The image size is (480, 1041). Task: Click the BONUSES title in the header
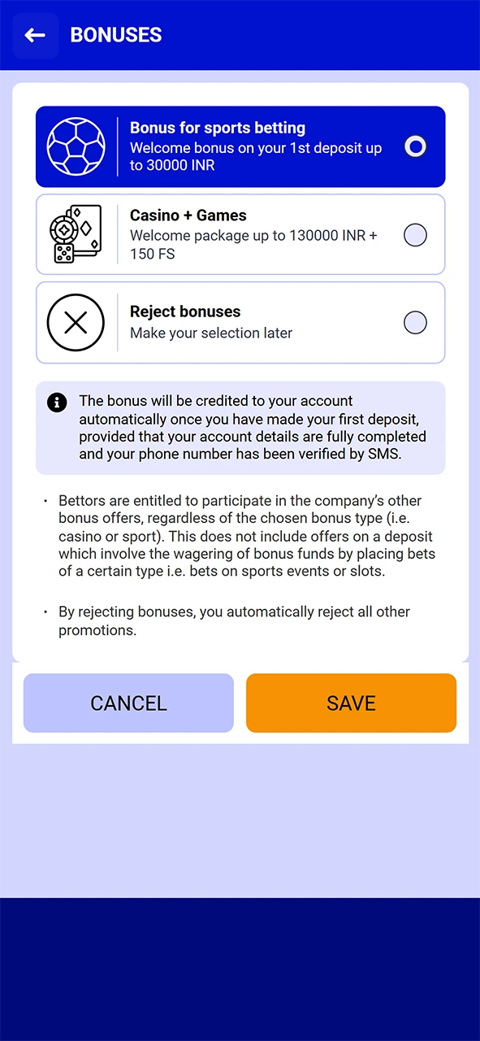(x=116, y=35)
